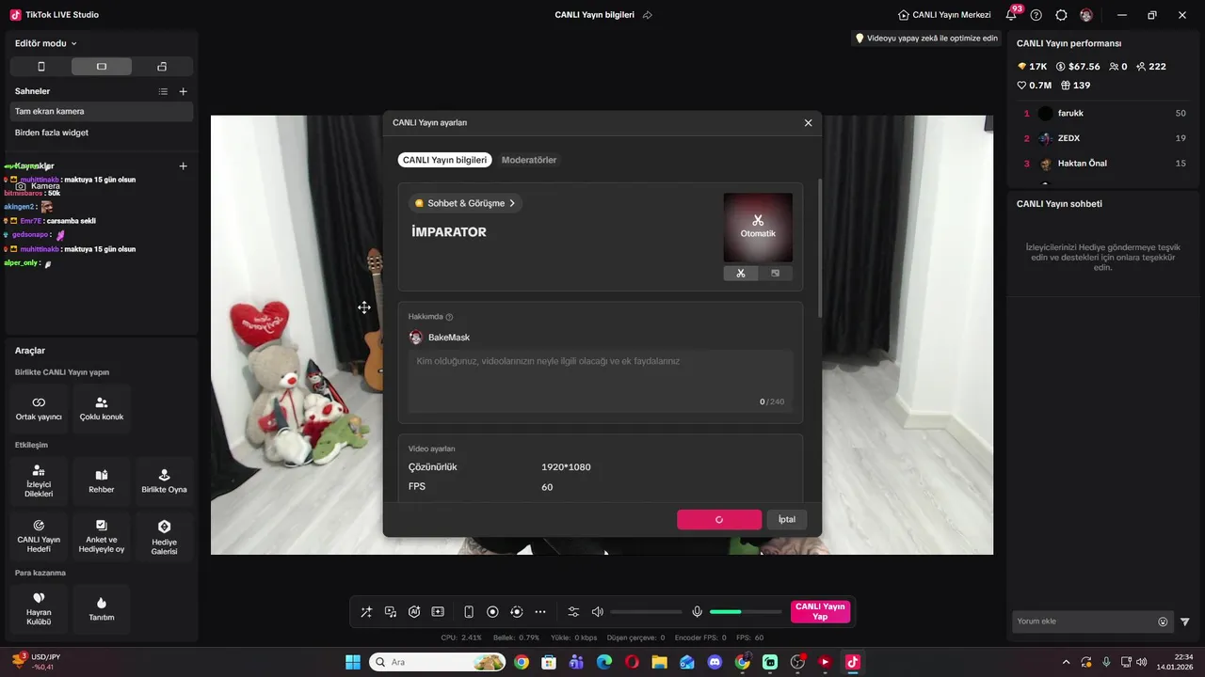Image resolution: width=1205 pixels, height=677 pixels.
Task: Select the scissors auto-cover option
Action: (741, 274)
